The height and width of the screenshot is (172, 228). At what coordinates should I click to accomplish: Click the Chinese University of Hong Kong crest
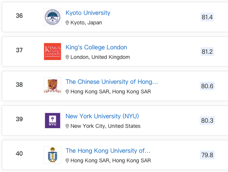point(52,86)
